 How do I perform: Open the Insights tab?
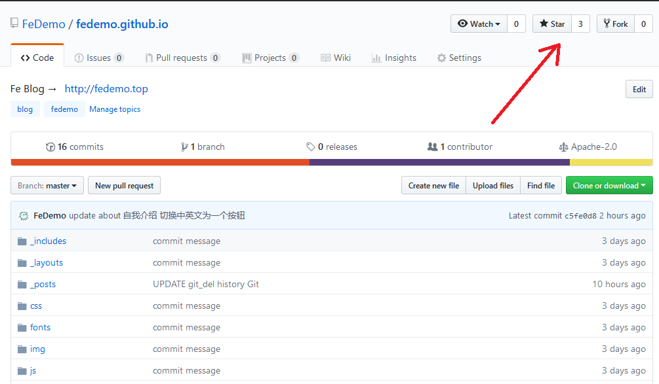394,58
